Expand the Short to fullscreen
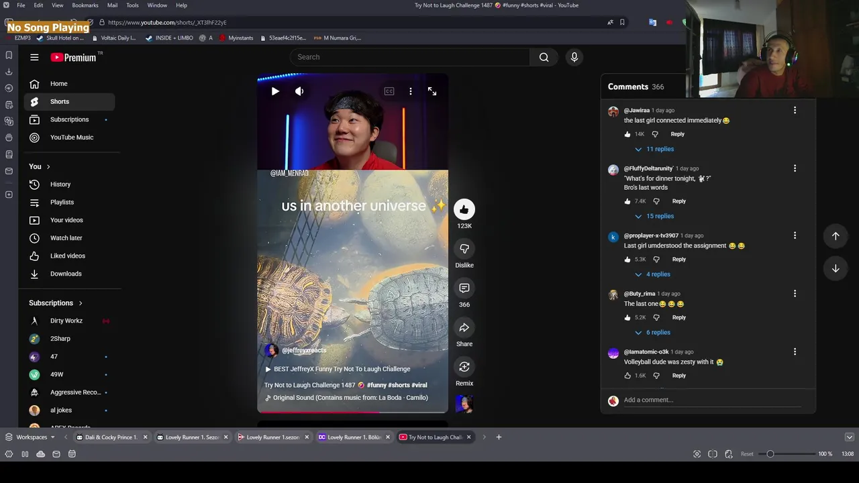Viewport: 859px width, 483px height. point(432,91)
